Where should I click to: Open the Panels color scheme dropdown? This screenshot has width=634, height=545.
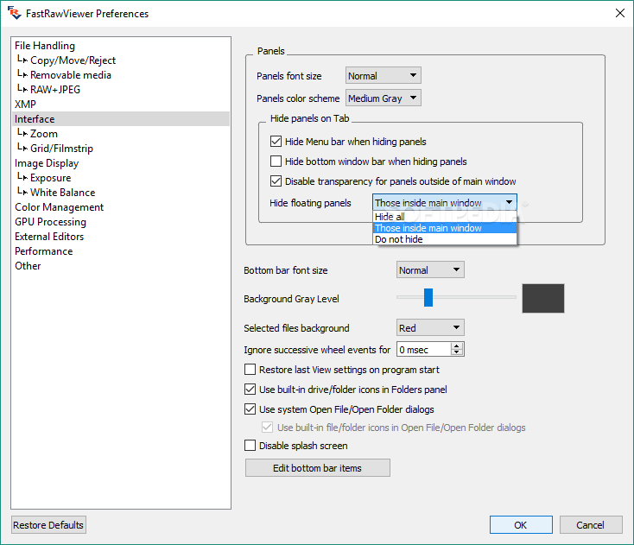point(383,98)
